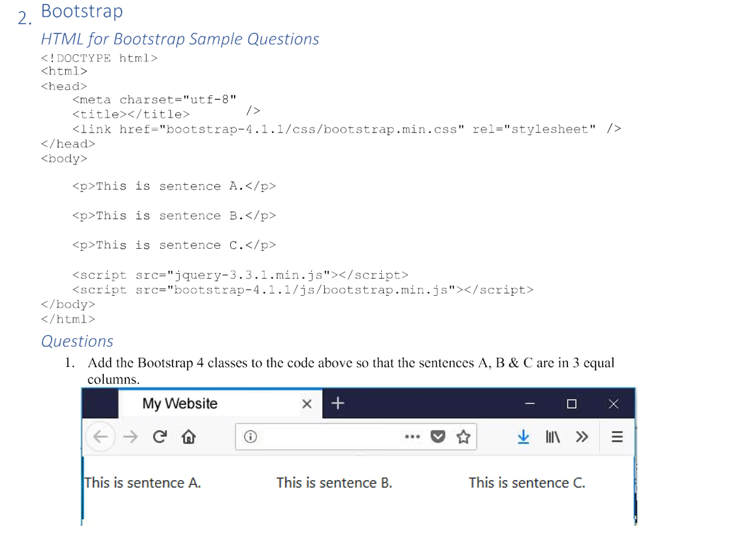
Task: Click the browser Back arrow button
Action: [x=101, y=437]
